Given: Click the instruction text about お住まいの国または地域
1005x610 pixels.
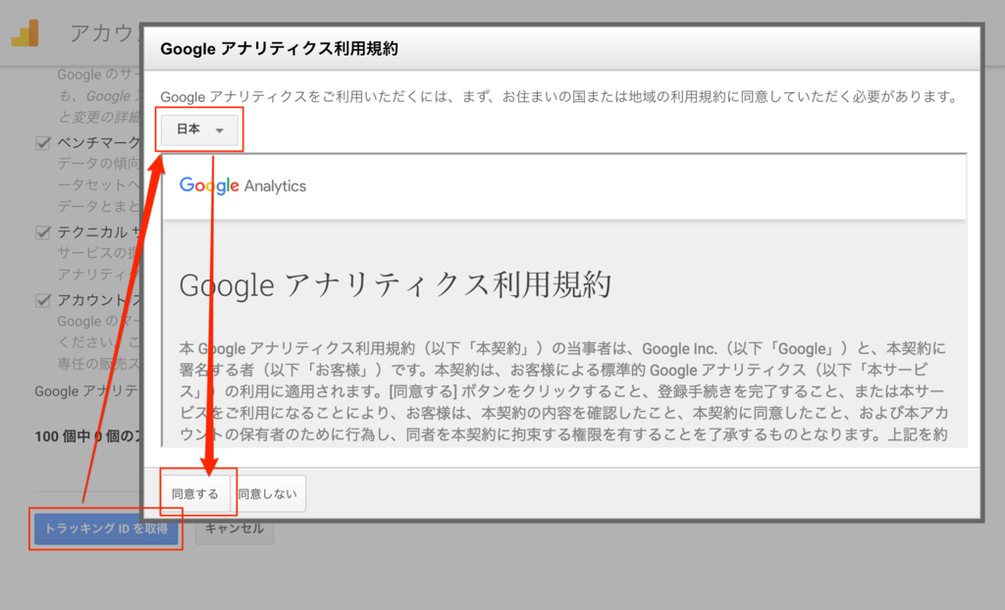Looking at the screenshot, I should coord(558,97).
